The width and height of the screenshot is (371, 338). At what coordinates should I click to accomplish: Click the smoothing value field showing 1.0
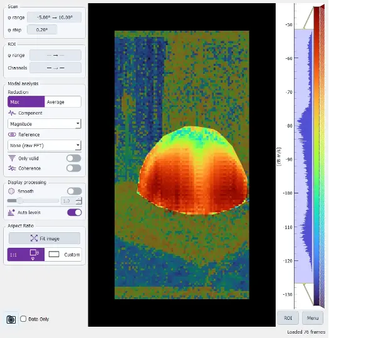coord(68,201)
